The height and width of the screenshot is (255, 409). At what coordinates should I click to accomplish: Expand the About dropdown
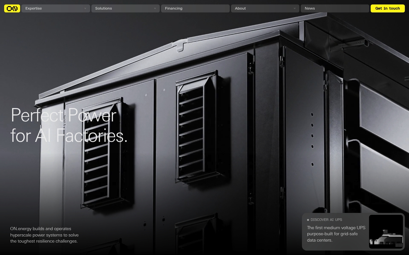265,8
